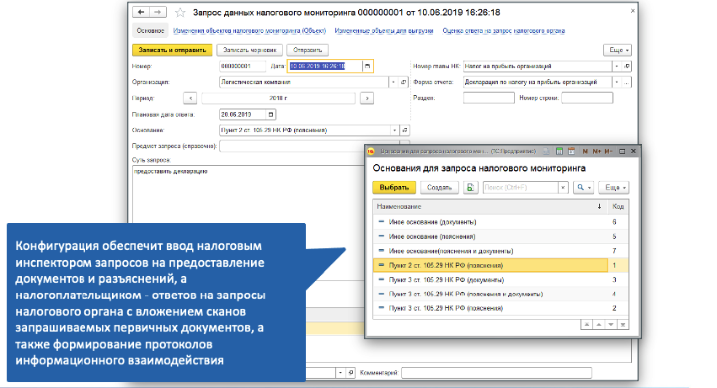Open the Измененные объекты для выгрузки link tab

[383, 30]
